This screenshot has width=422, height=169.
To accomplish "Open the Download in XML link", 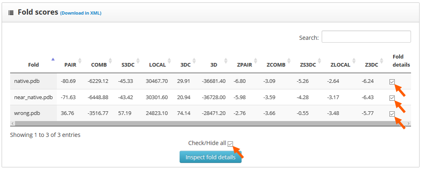I will pos(81,13).
